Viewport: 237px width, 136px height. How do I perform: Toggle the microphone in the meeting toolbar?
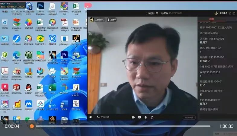click(x=146, y=117)
